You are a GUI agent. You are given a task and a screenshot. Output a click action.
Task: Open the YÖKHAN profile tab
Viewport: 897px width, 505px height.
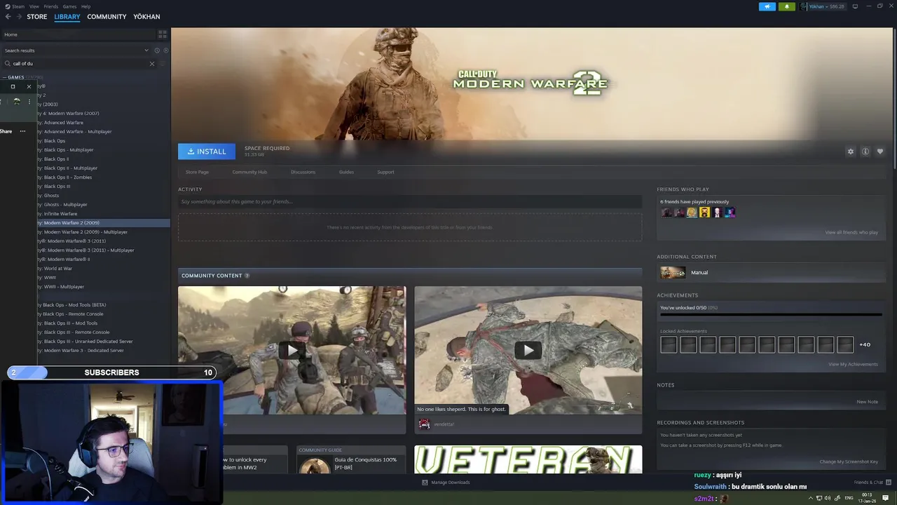pos(146,17)
